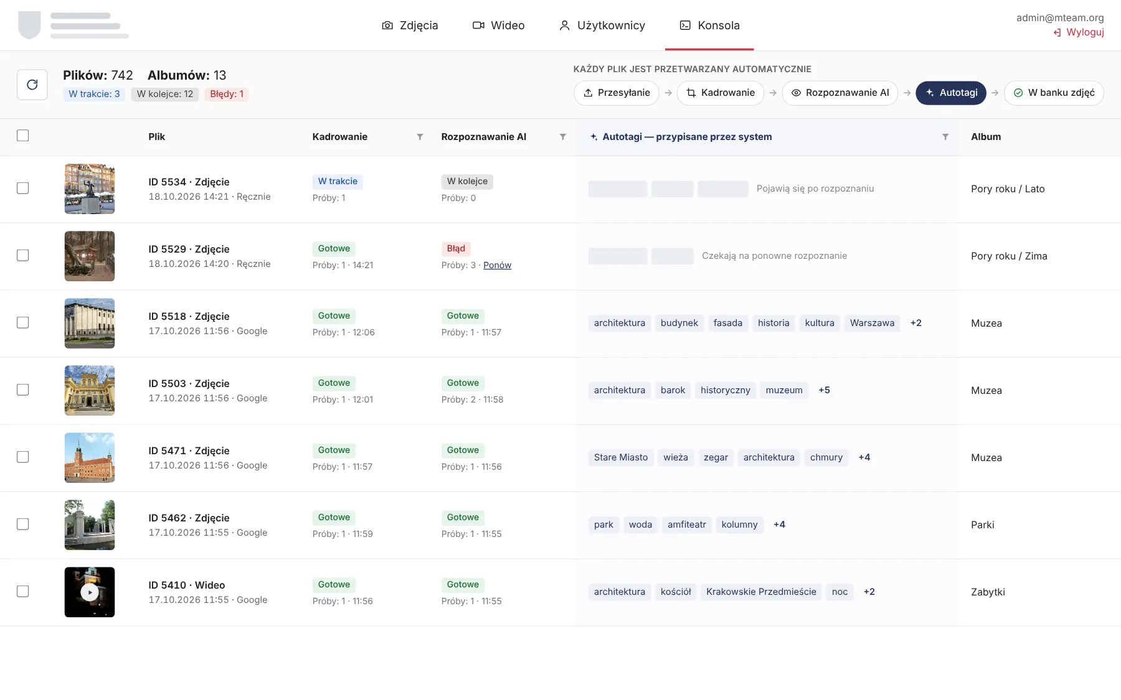Click the Przesyłanie pipeline step
The image size is (1121, 700).
pyautogui.click(x=617, y=93)
